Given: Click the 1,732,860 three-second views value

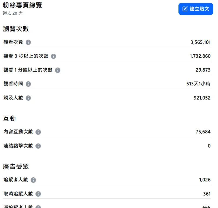Looking at the screenshot, I should click(x=200, y=56).
